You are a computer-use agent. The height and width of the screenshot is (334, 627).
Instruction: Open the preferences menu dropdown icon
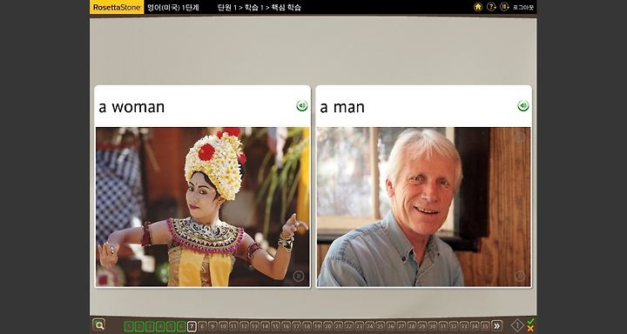pos(504,6)
